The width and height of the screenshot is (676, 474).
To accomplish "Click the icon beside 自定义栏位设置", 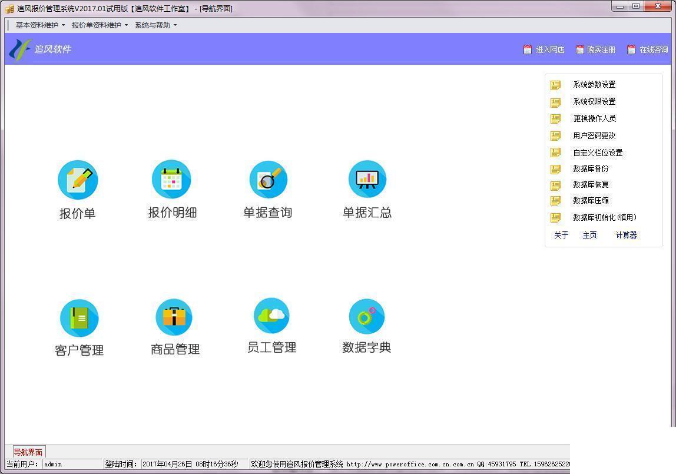I will [x=556, y=153].
